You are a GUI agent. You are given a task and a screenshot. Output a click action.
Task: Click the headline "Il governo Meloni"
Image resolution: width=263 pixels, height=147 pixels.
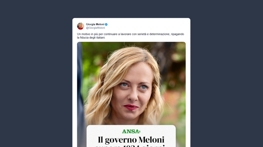tap(131, 140)
